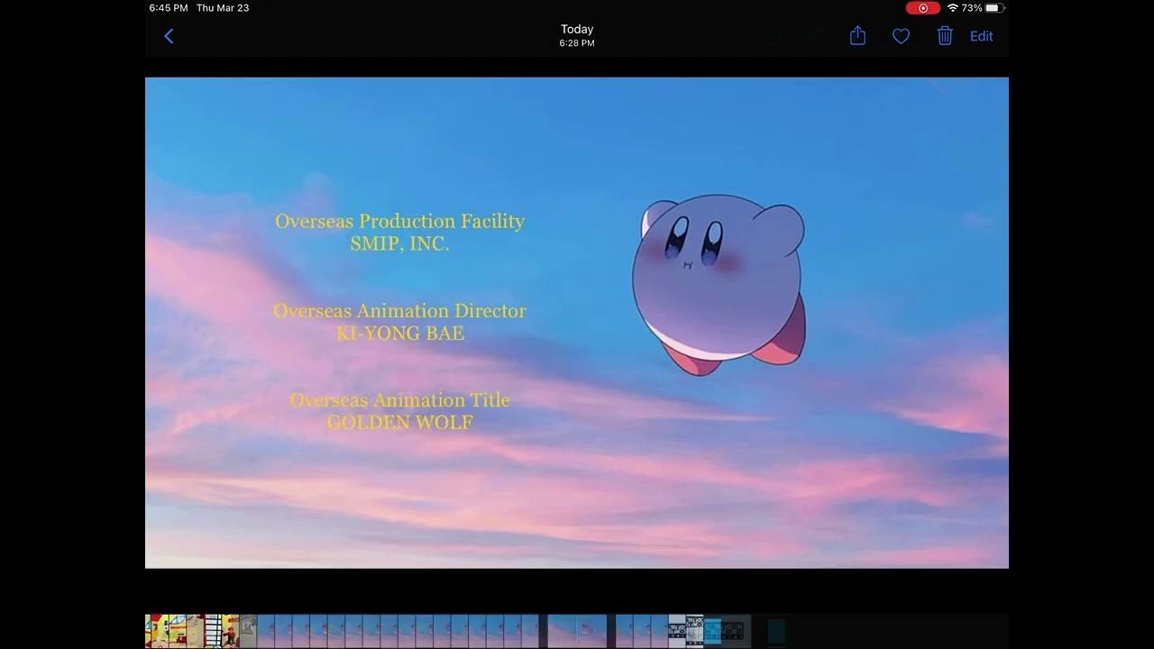
Task: Tap the red screen recording indicator
Action: pos(922,8)
